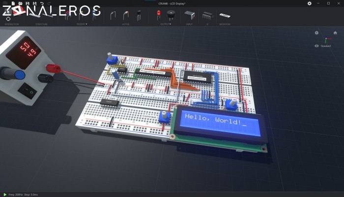The width and height of the screenshot is (344, 197).
Task: Open a project with the folder icon
Action: [20, 3]
